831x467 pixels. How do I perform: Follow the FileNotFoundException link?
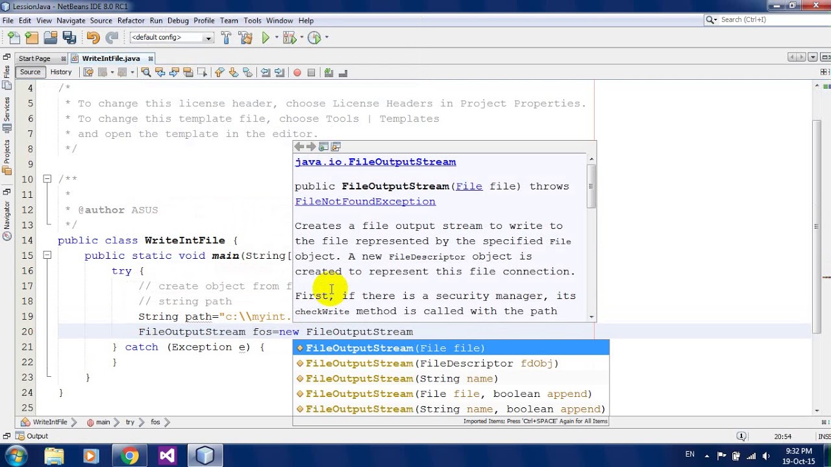point(365,202)
